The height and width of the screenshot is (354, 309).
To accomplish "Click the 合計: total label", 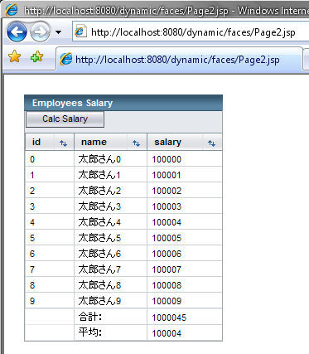I will coord(90,317).
